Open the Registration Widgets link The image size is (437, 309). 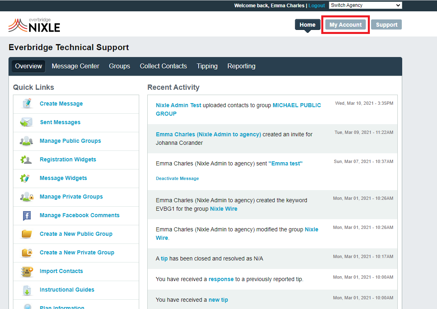pos(68,159)
